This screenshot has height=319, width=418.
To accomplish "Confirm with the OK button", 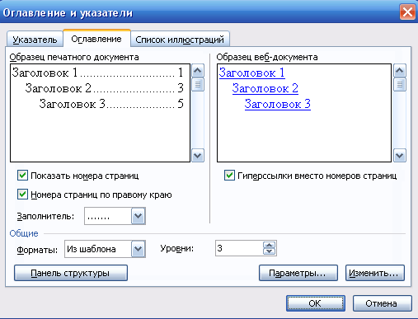I will point(316,303).
